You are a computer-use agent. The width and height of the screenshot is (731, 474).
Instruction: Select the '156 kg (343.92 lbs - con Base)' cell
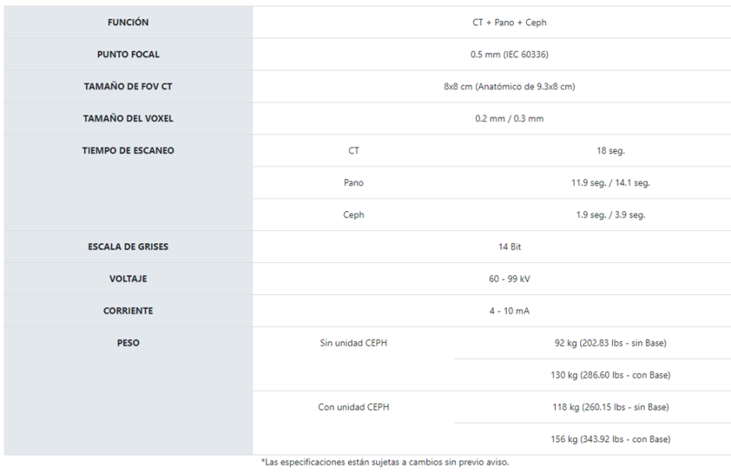610,439
